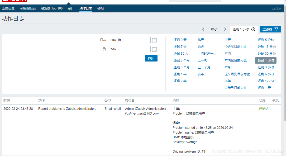Viewport: 286px width, 156px height.
Task: Click the right arrow to move forward in time
Action: coord(225,29)
